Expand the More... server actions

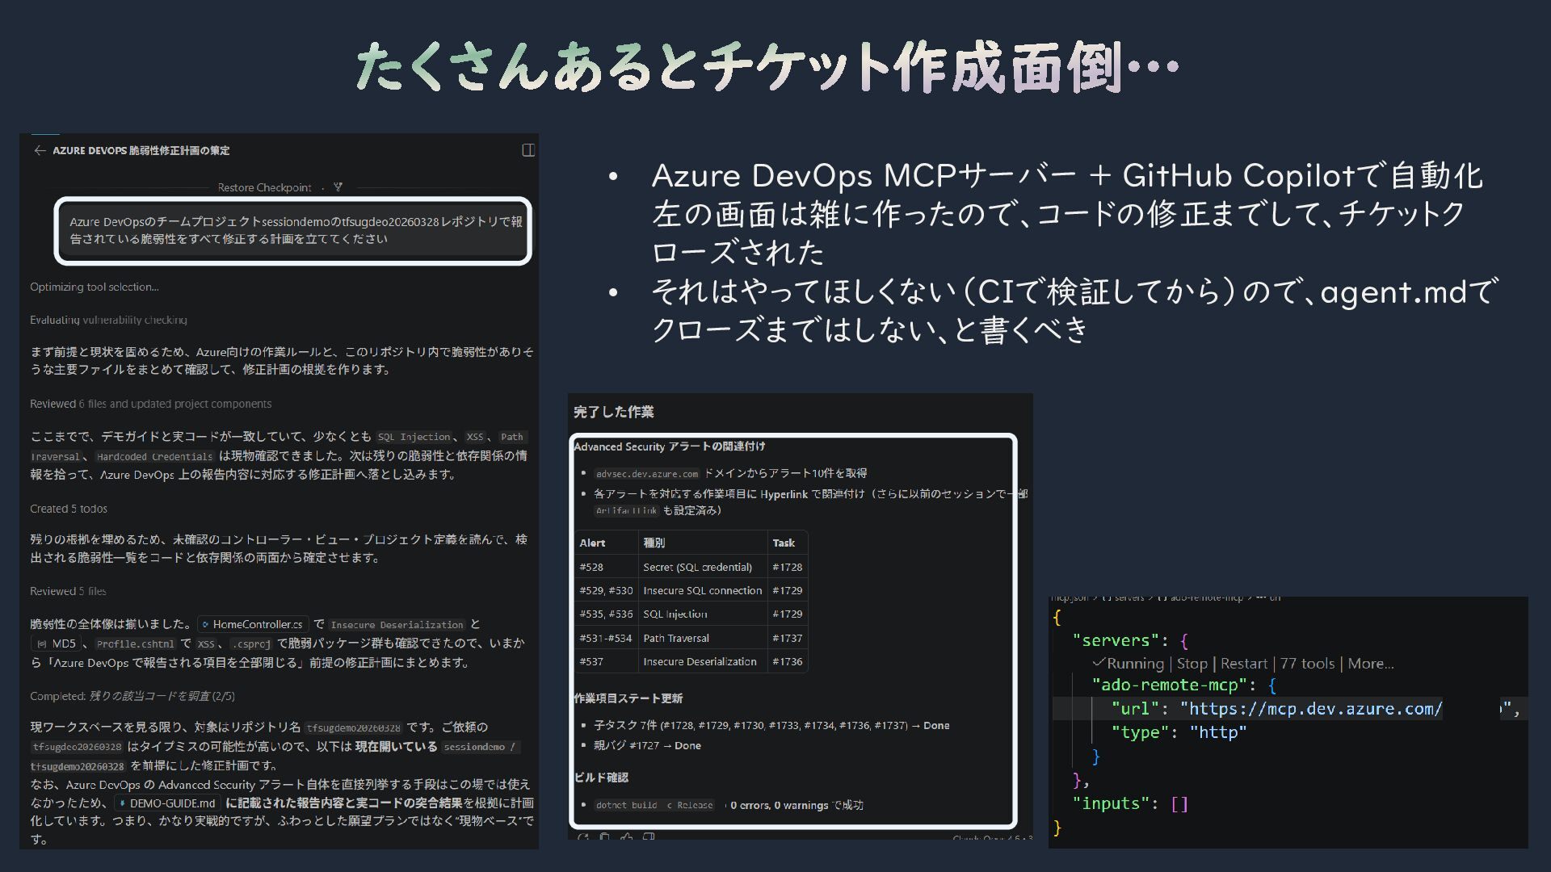click(1370, 664)
